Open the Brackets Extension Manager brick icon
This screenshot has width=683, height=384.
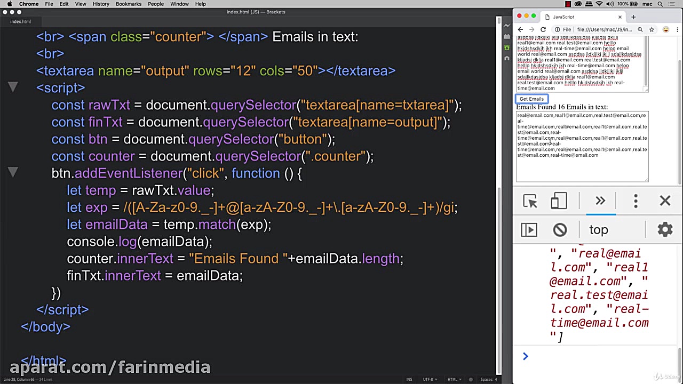click(506, 36)
